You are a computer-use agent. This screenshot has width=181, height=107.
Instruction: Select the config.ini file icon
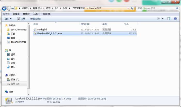pyautogui.click(x=35, y=29)
